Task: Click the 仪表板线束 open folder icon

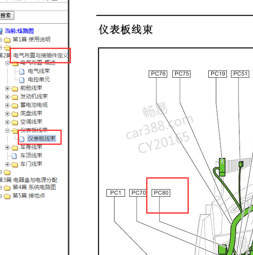Action: [x=15, y=130]
